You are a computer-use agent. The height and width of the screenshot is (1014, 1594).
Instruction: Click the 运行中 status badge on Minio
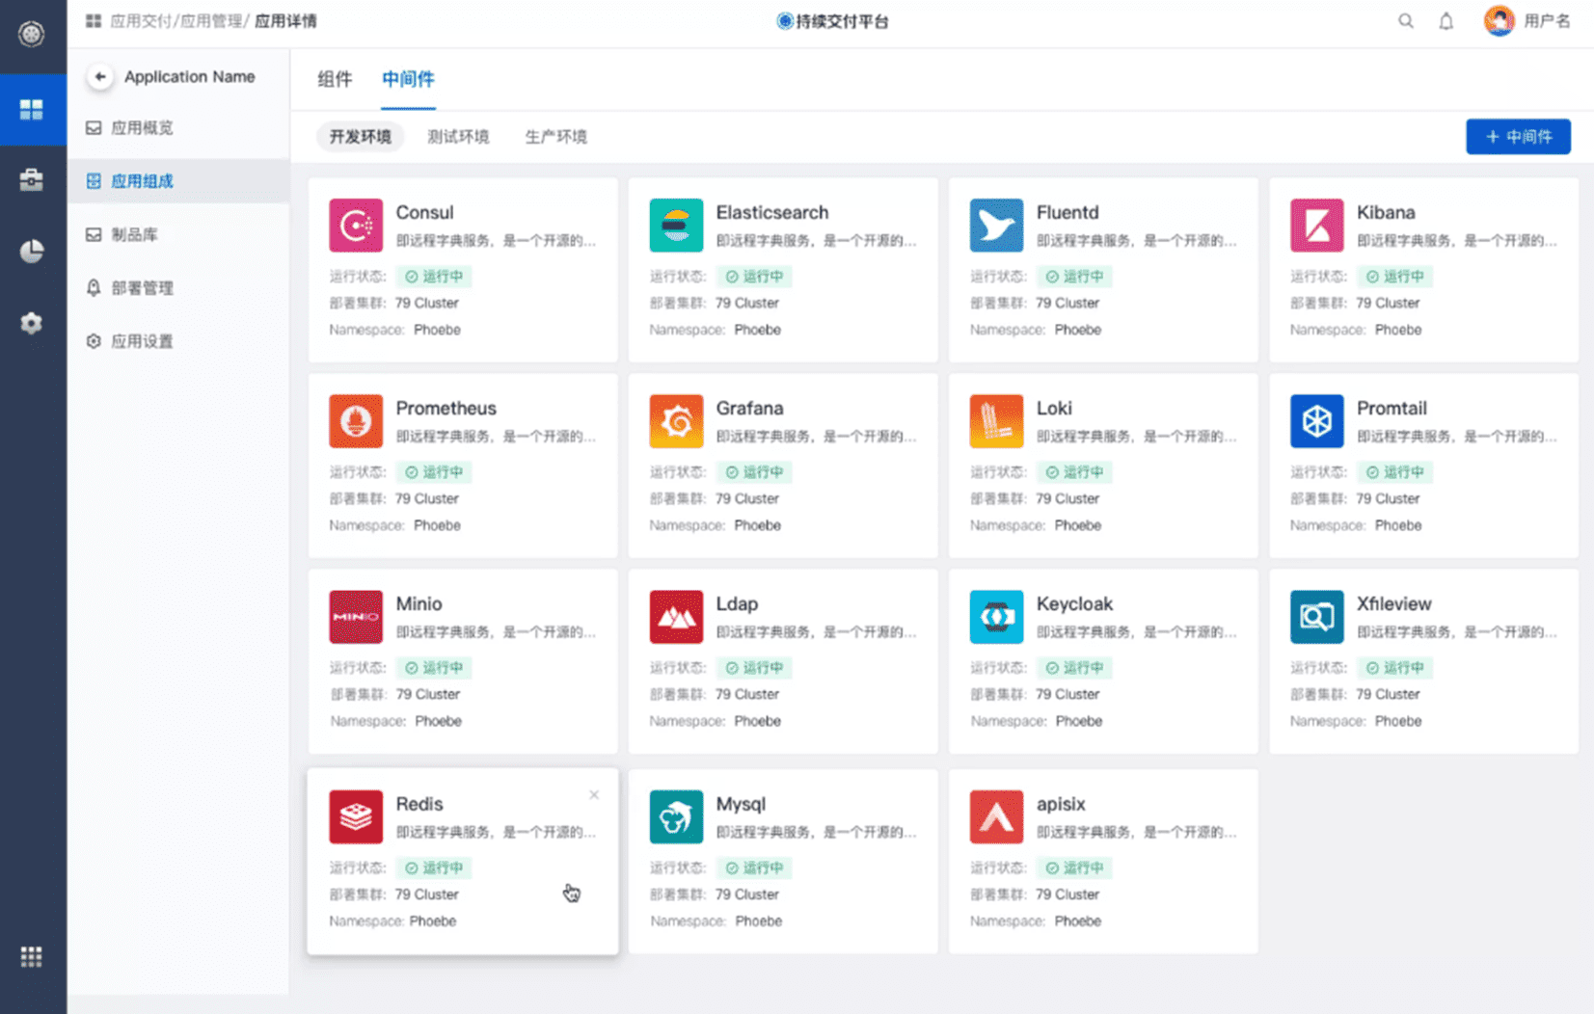pos(434,668)
